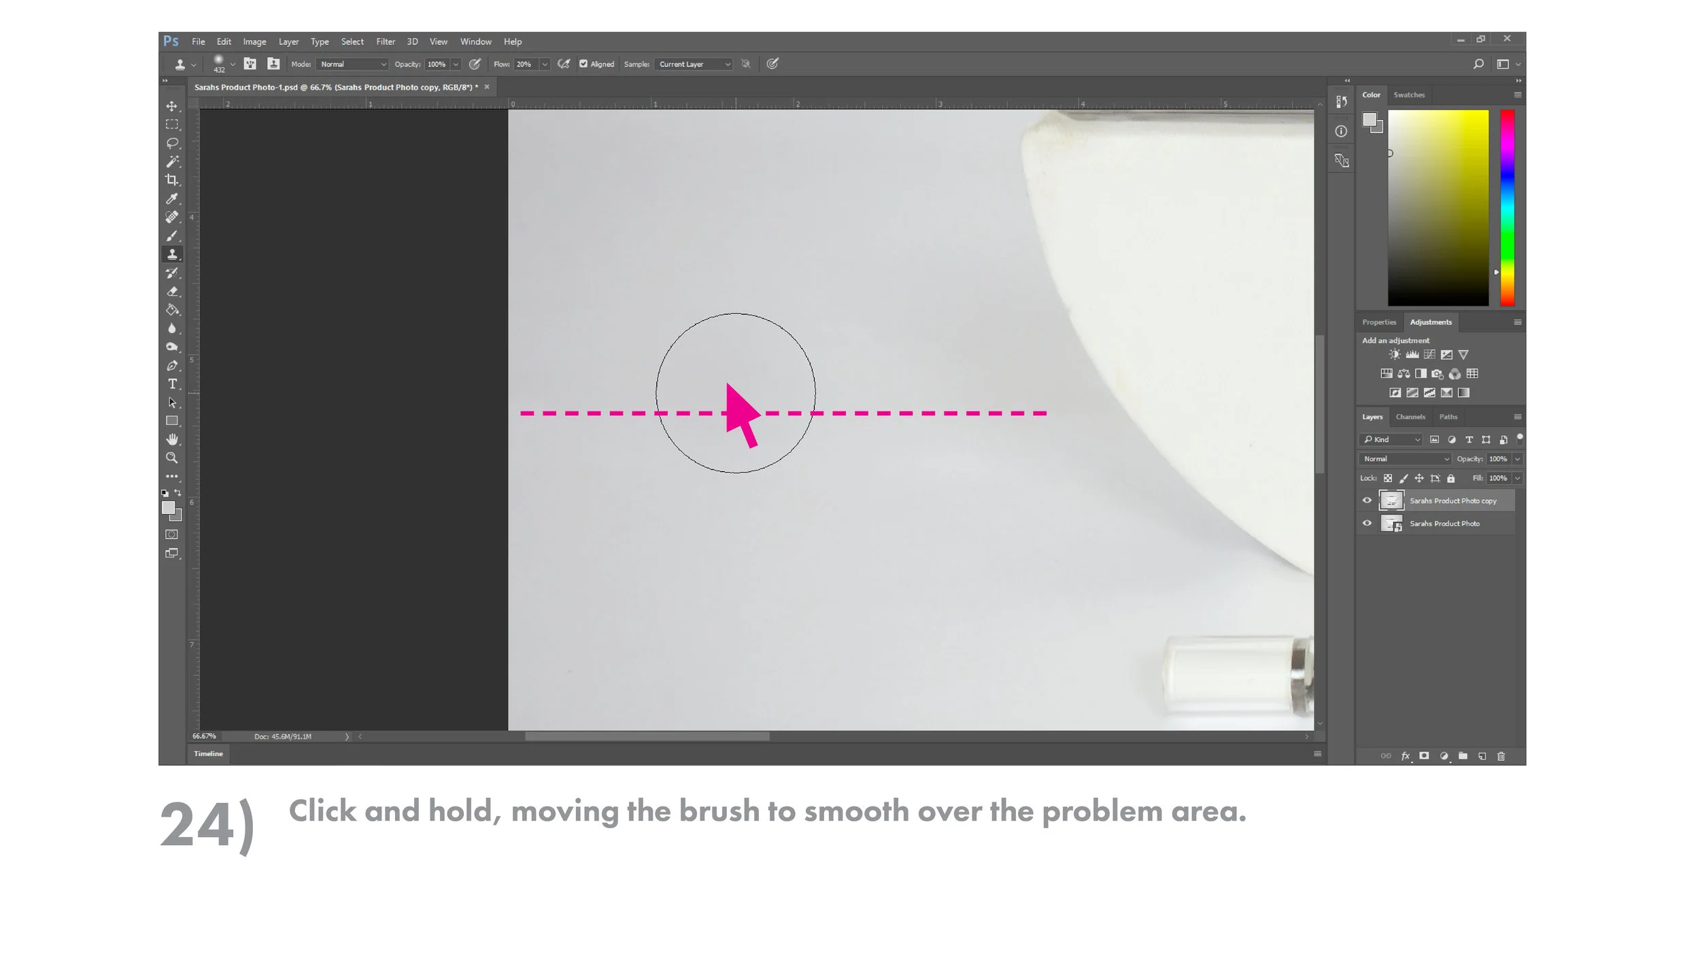Click the toolbox foreground color swatch
1700x956 pixels.
pyautogui.click(x=168, y=507)
